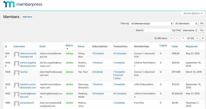This screenshot has width=206, height=109.
Task: Open 1 Enabled subscriptions for Gorczany, Alexandra
Action: point(97,84)
